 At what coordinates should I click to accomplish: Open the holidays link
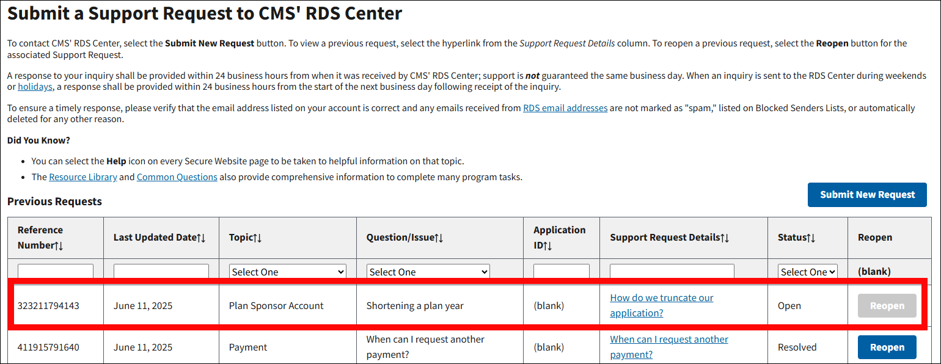35,87
